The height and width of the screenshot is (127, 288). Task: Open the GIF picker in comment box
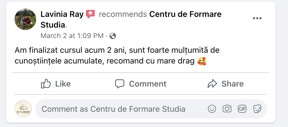[x=242, y=109]
